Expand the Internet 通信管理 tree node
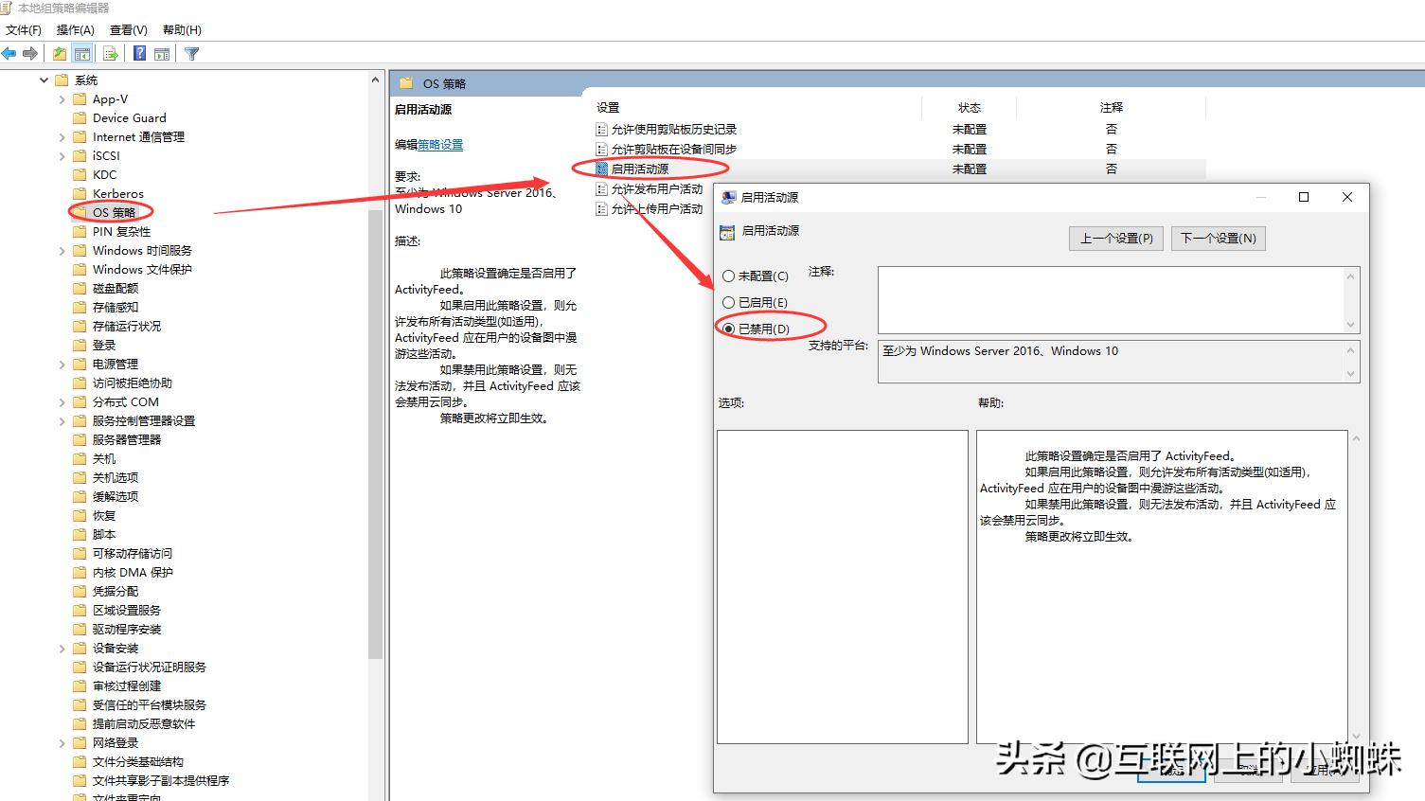The width and height of the screenshot is (1425, 801). click(61, 136)
